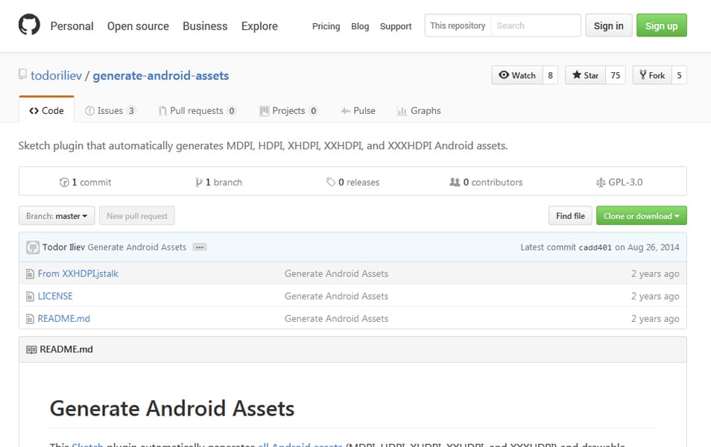Open the README.md file in list
The height and width of the screenshot is (447, 711).
[64, 319]
